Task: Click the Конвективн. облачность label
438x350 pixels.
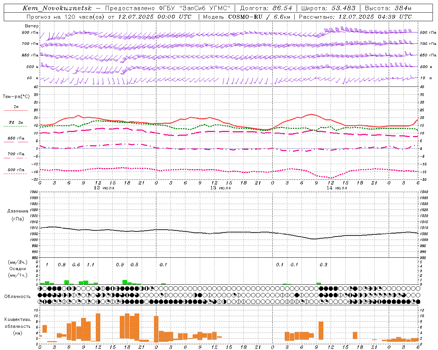Action: coord(17,323)
